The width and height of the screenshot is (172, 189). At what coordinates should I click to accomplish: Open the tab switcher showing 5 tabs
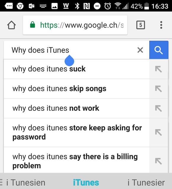(140, 25)
